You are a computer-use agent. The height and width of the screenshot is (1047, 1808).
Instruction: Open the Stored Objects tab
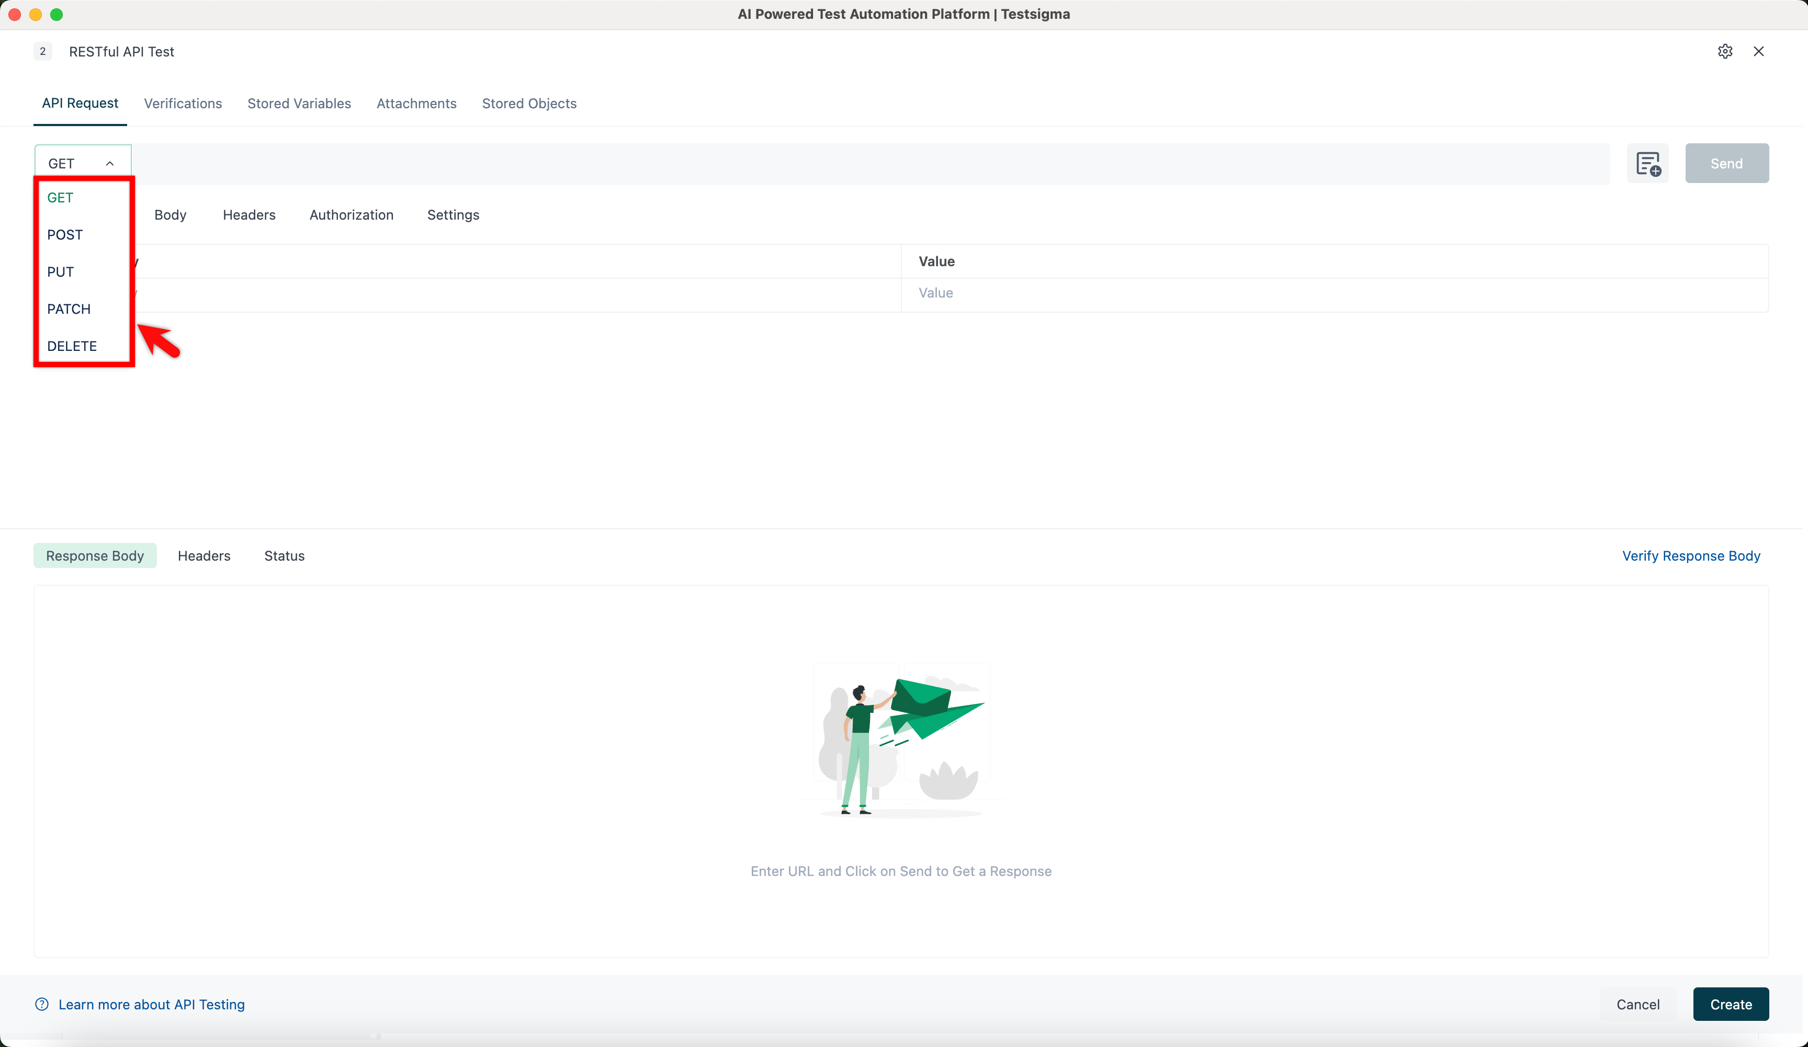point(529,103)
